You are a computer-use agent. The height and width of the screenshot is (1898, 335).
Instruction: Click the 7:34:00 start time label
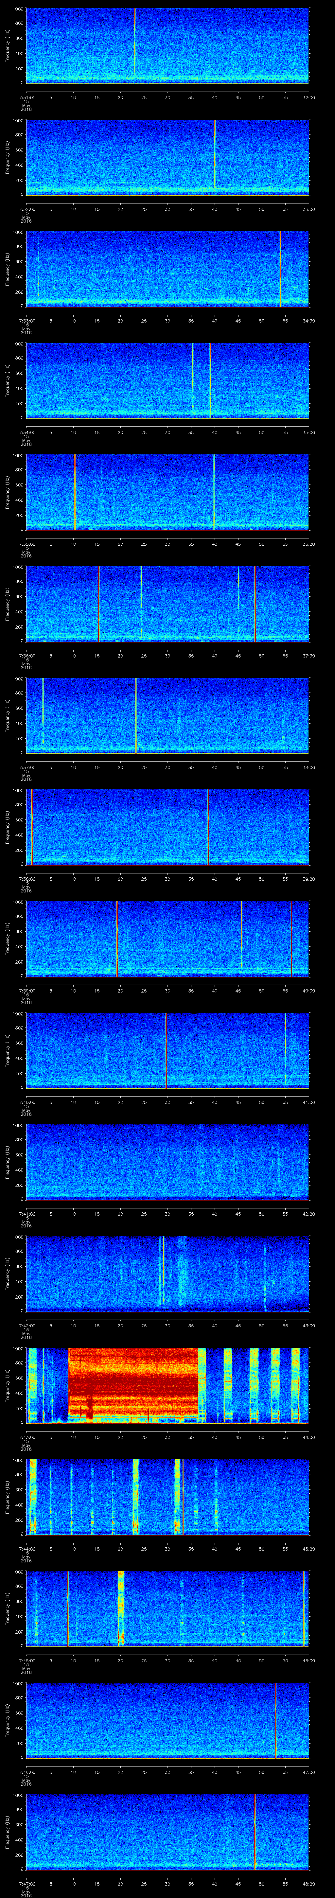pyautogui.click(x=26, y=432)
